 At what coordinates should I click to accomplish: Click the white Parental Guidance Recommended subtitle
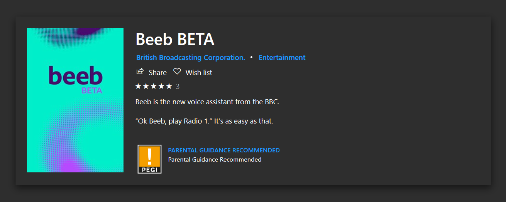(x=215, y=159)
